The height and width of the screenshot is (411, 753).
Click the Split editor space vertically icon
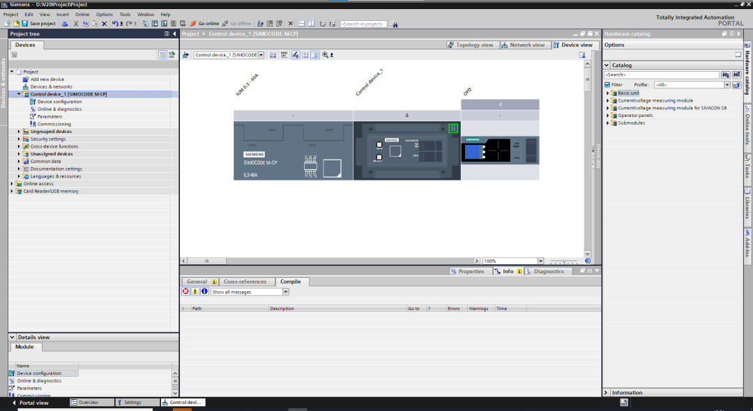pos(311,24)
